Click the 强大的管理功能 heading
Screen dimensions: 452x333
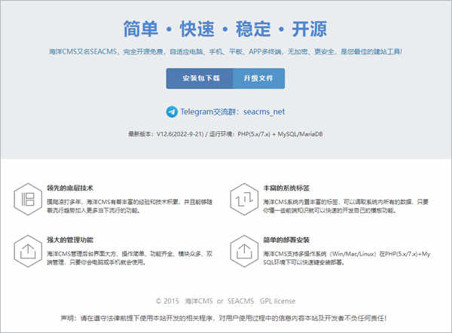pyautogui.click(x=70, y=240)
